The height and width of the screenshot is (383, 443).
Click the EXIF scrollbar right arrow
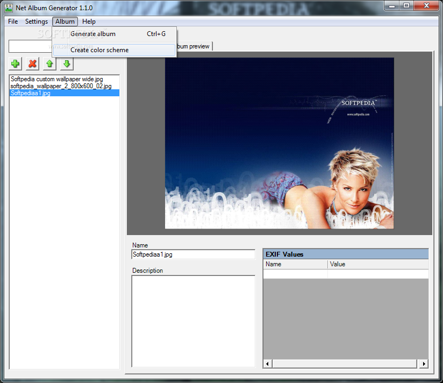coord(424,364)
